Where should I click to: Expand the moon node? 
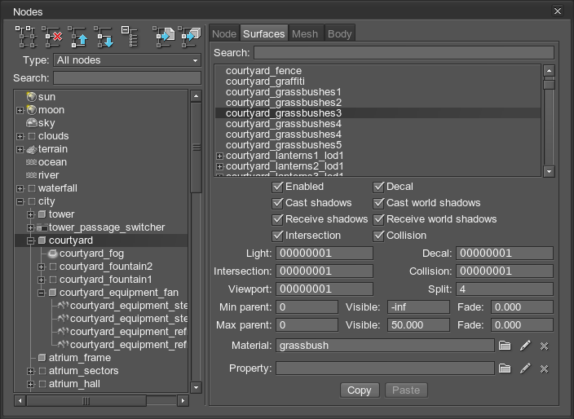[20, 110]
